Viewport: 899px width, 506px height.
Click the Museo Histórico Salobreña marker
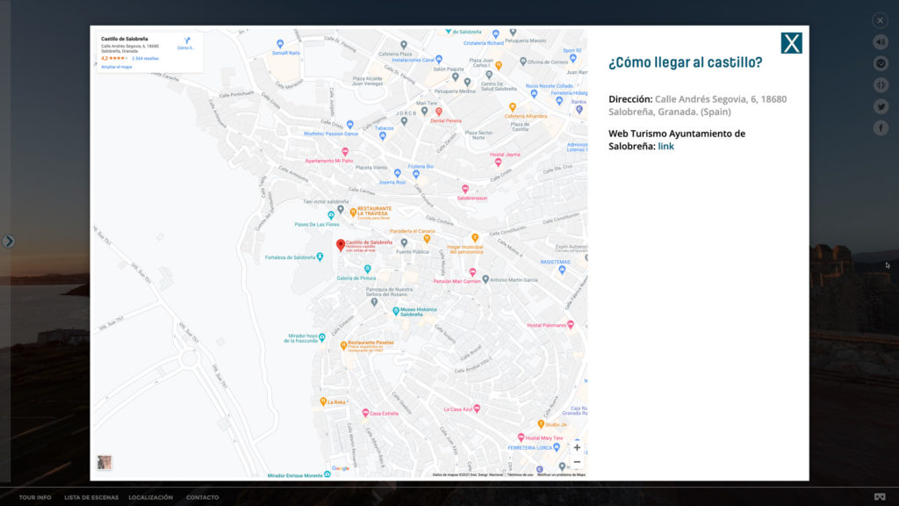[x=396, y=311]
